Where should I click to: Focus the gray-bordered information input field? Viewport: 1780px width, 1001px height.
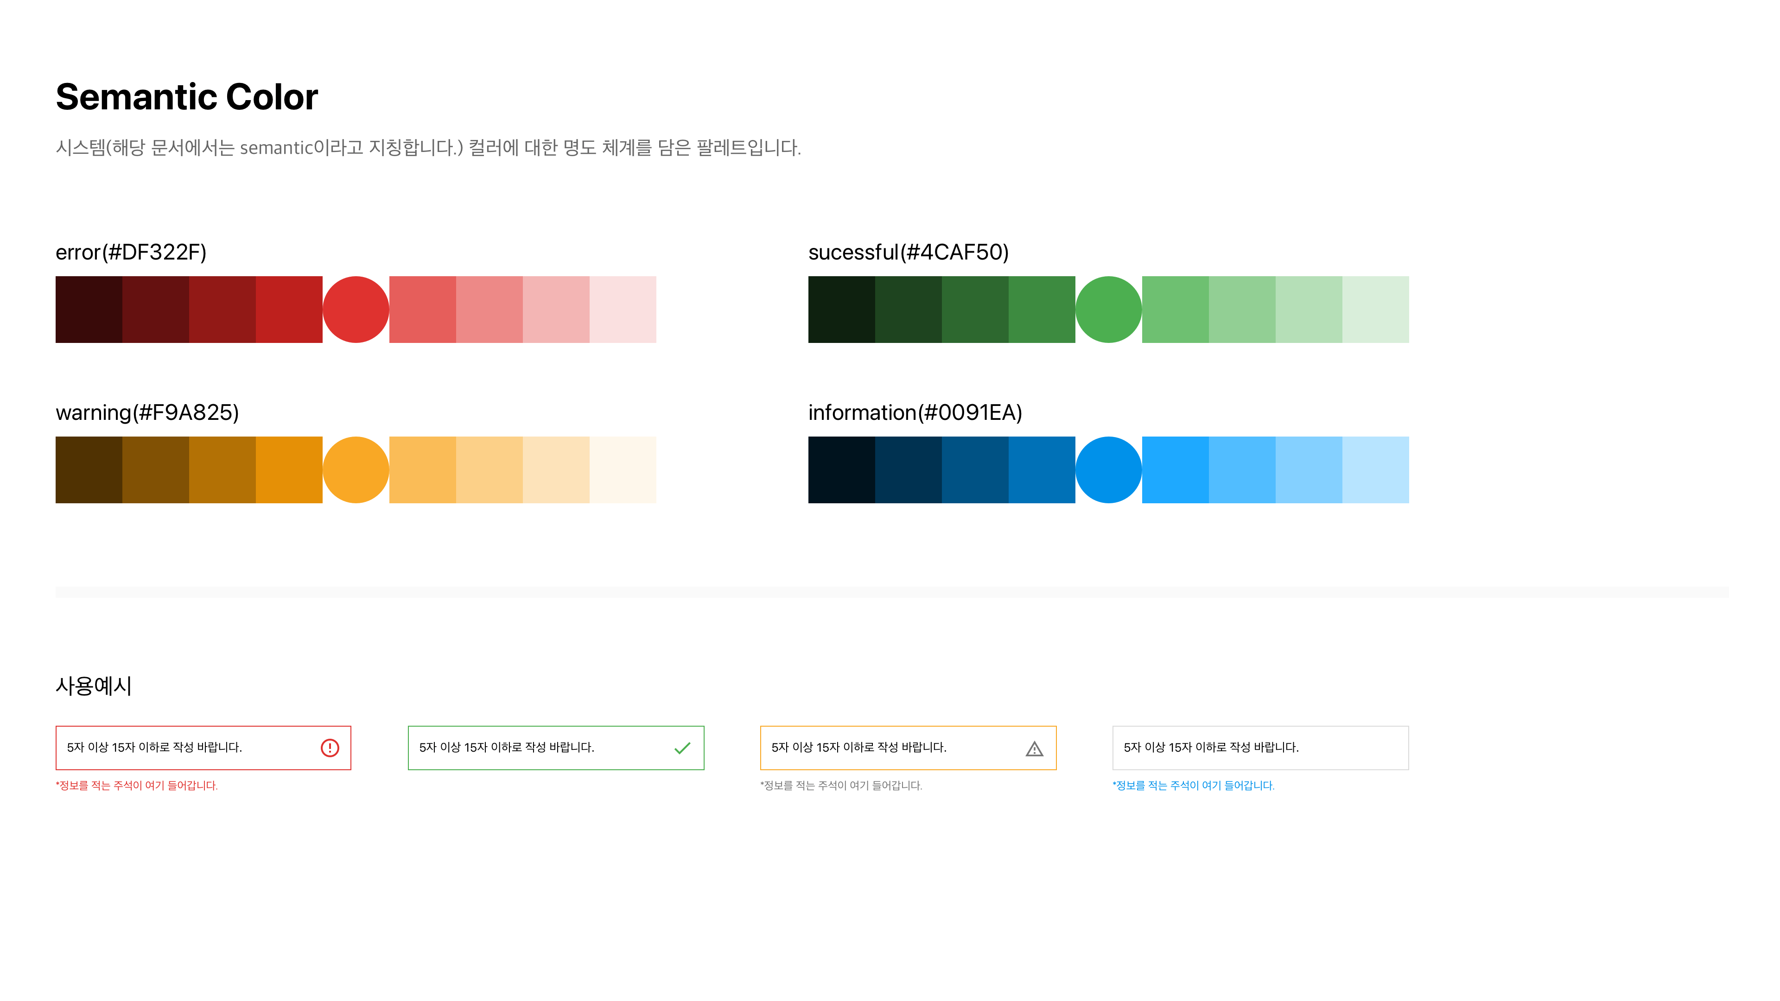coord(1260,748)
